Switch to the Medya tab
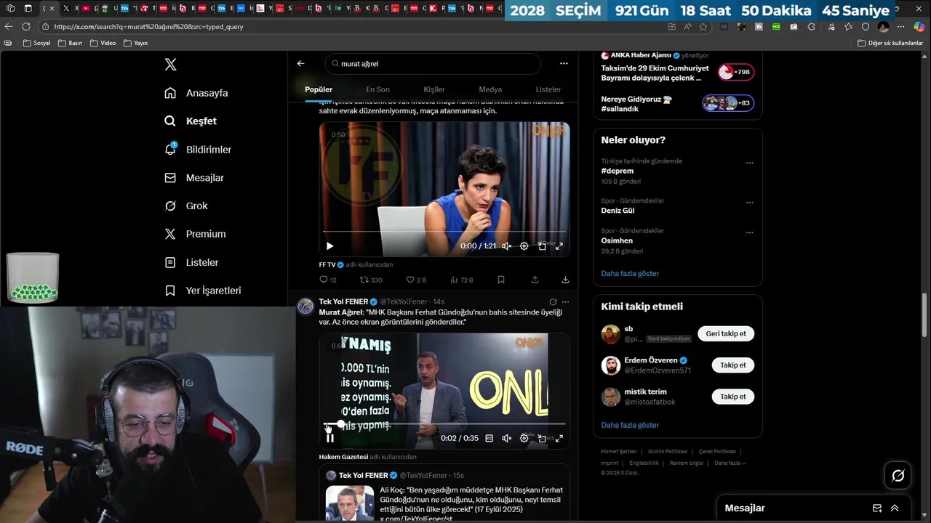 [490, 89]
